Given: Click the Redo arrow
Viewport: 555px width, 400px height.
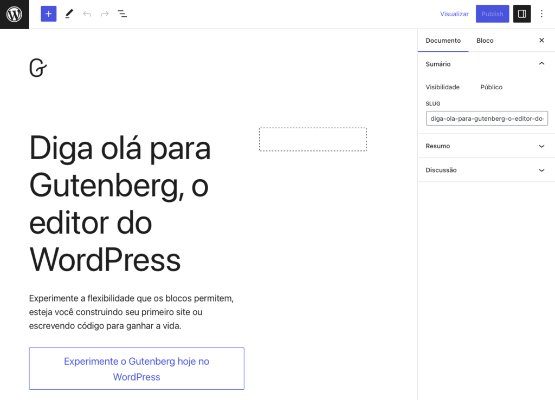Looking at the screenshot, I should [x=104, y=14].
